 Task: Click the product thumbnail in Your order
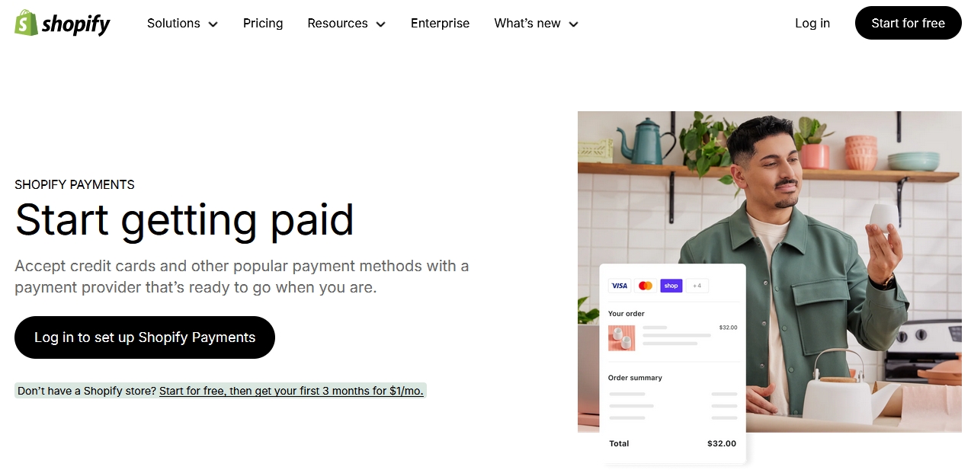(621, 337)
